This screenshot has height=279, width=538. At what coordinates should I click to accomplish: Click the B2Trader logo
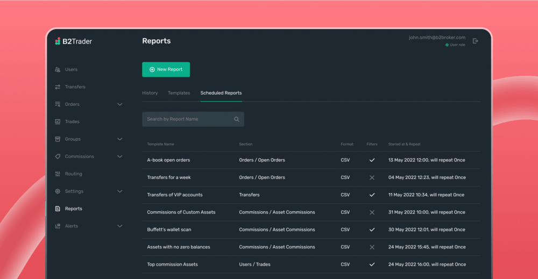[73, 41]
